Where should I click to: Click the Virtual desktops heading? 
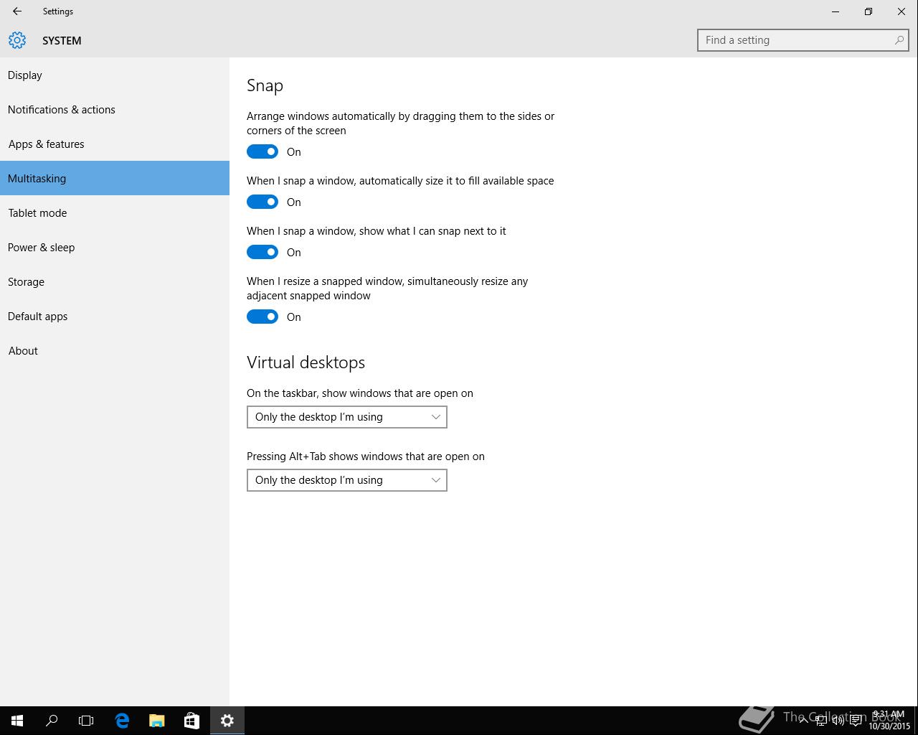(306, 362)
